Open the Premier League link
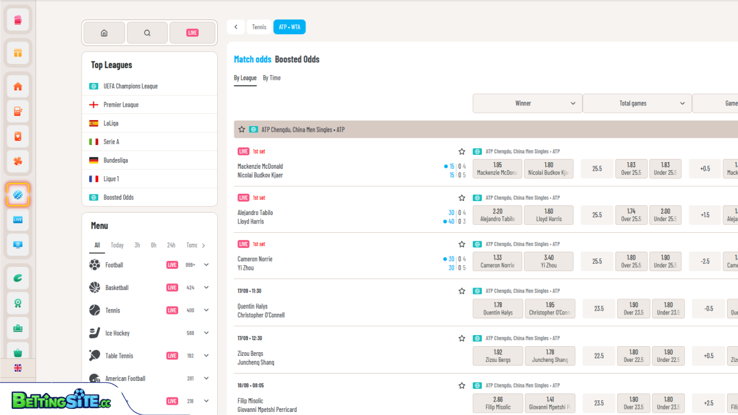Viewport: 738px width, 415px height. tap(122, 104)
